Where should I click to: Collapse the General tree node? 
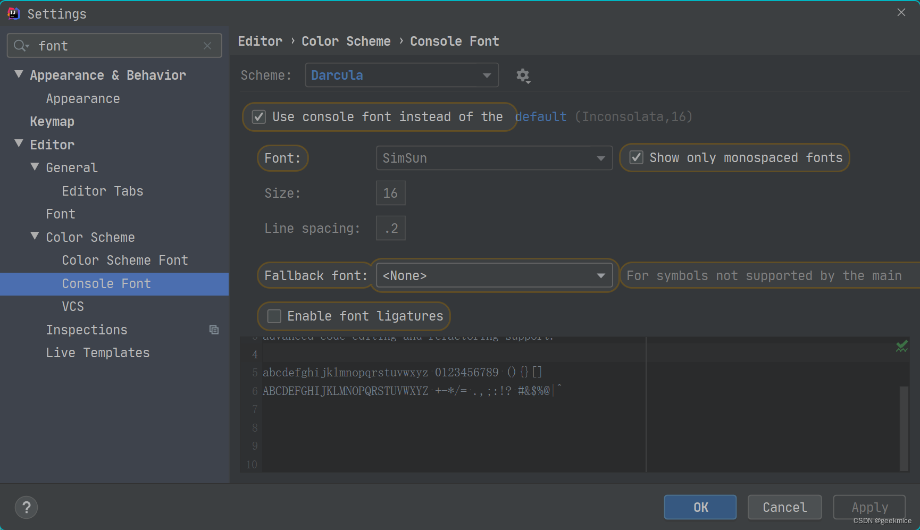pos(35,167)
